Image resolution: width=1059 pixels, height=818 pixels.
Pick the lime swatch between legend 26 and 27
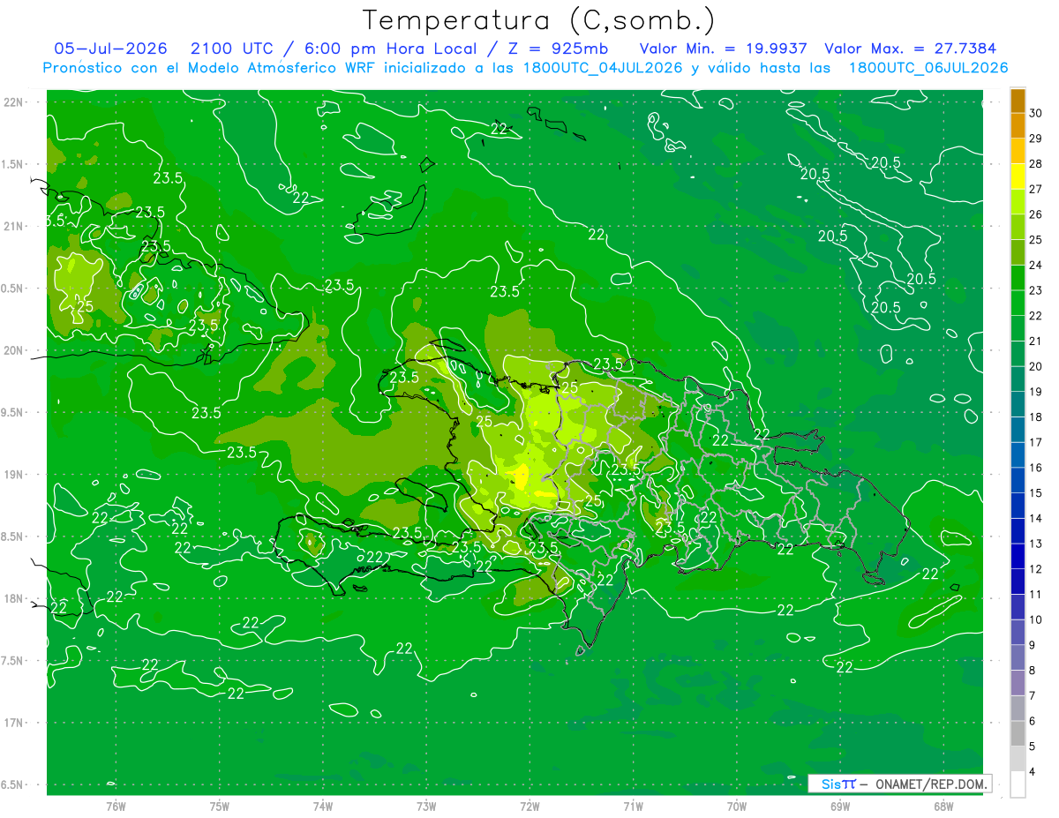pyautogui.click(x=1018, y=201)
